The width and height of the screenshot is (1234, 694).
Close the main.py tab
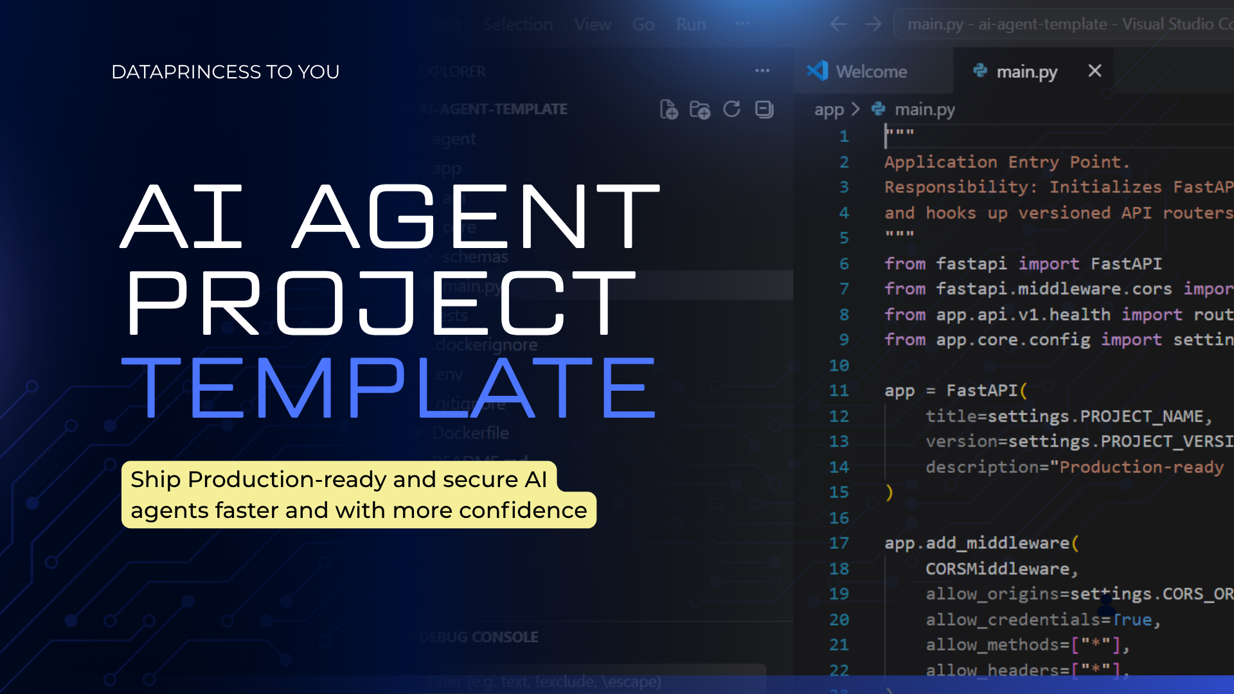tap(1095, 71)
